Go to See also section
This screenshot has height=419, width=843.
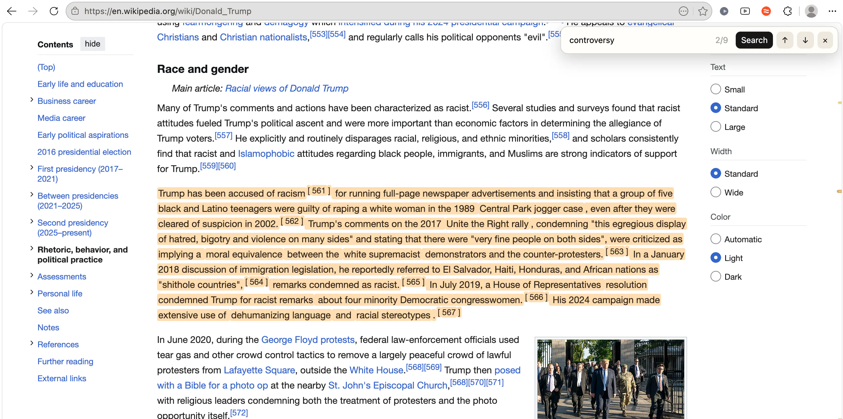click(x=53, y=310)
